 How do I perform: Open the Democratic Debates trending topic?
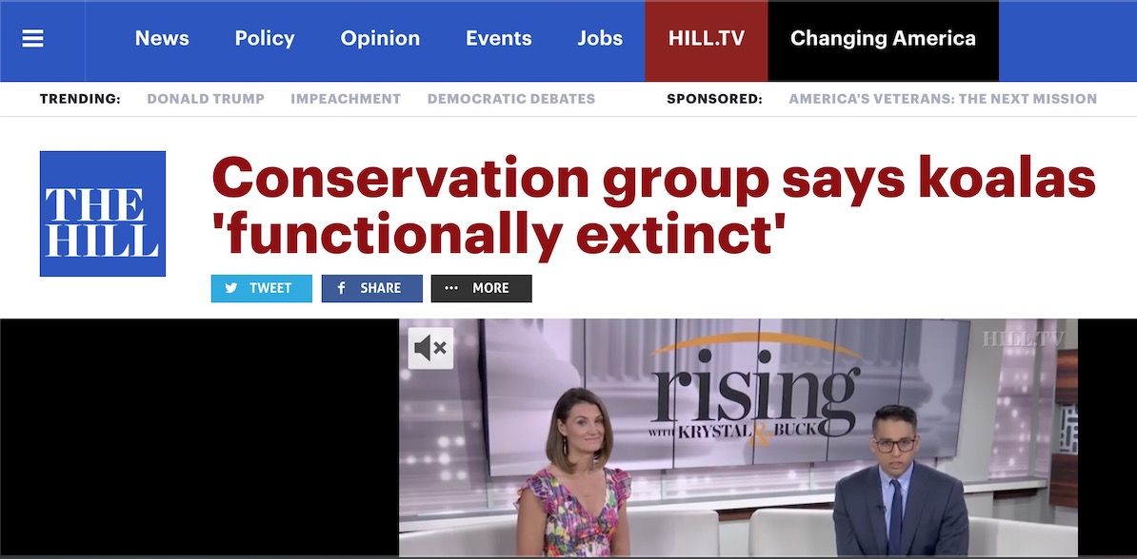pyautogui.click(x=511, y=99)
